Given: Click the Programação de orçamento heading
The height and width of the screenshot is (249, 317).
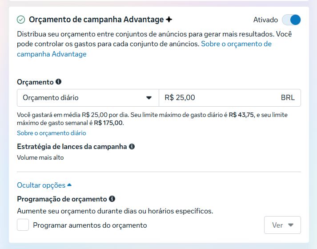Looking at the screenshot, I should coord(62,199).
